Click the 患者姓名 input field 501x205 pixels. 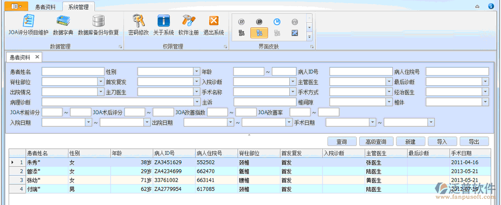pyautogui.click(x=72, y=71)
